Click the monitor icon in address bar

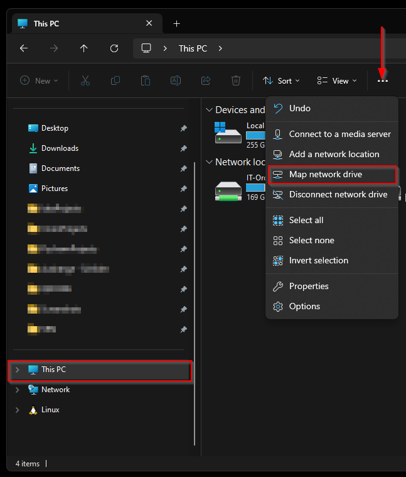coord(146,48)
